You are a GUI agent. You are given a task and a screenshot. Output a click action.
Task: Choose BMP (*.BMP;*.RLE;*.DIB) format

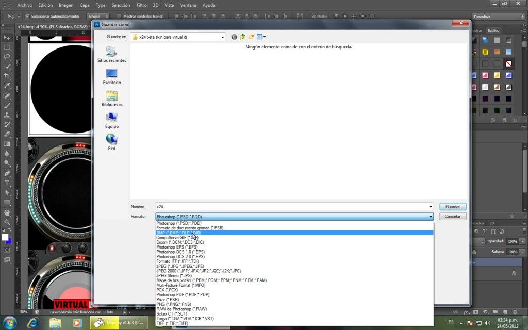click(294, 233)
